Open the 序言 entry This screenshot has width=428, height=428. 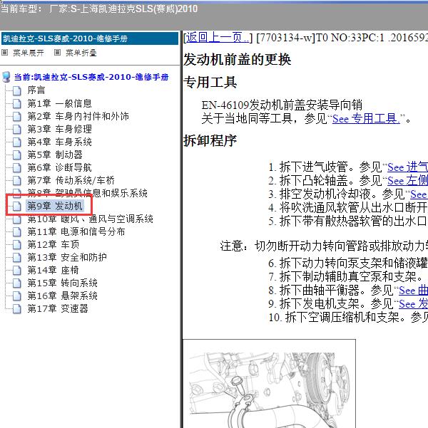coord(36,90)
